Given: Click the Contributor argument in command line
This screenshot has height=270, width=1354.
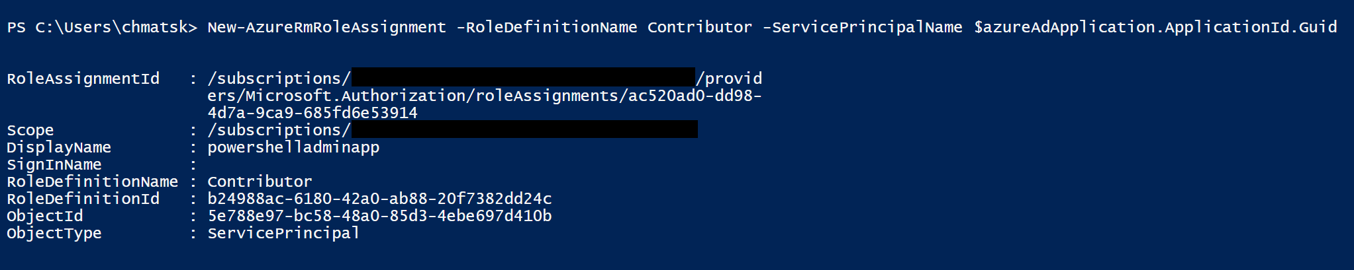Looking at the screenshot, I should [x=699, y=28].
